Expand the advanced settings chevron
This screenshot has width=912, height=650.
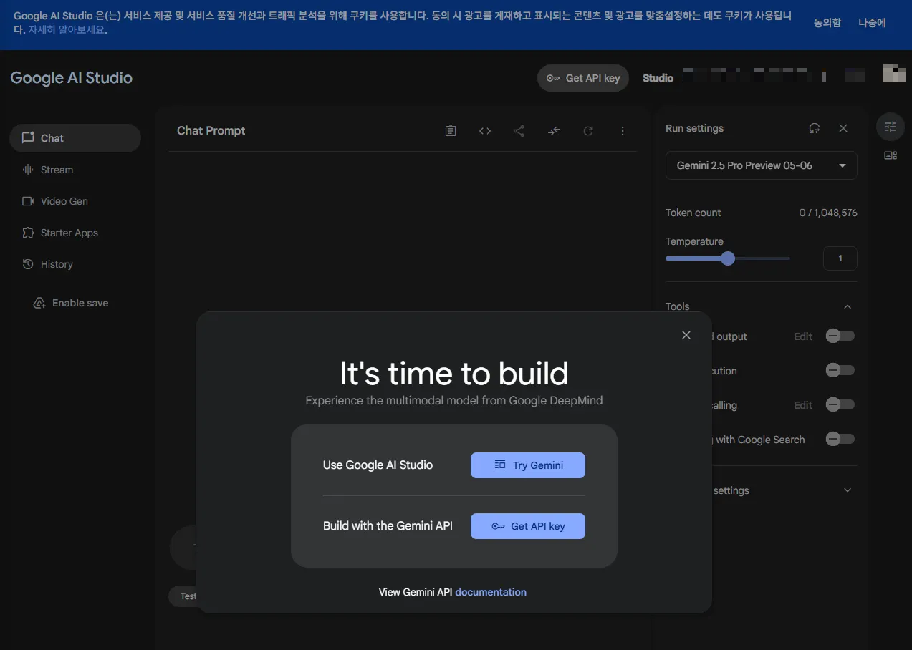848,490
